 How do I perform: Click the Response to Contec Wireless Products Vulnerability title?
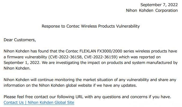pos(91,26)
